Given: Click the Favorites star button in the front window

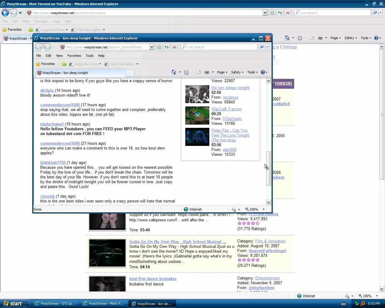Looking at the screenshot, I should pos(45,64).
